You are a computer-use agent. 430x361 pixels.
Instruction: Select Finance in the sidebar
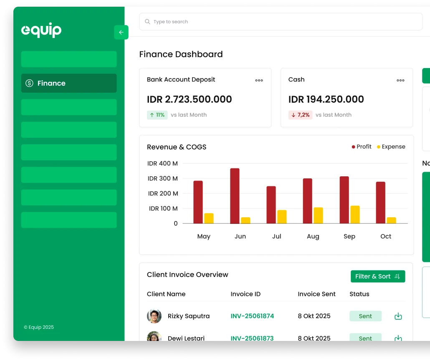[69, 83]
